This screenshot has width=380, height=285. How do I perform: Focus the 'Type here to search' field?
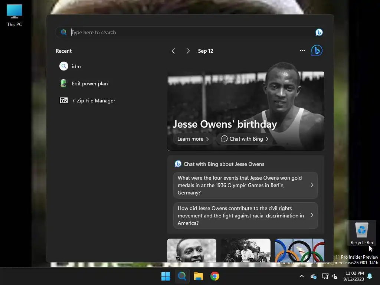(189, 32)
